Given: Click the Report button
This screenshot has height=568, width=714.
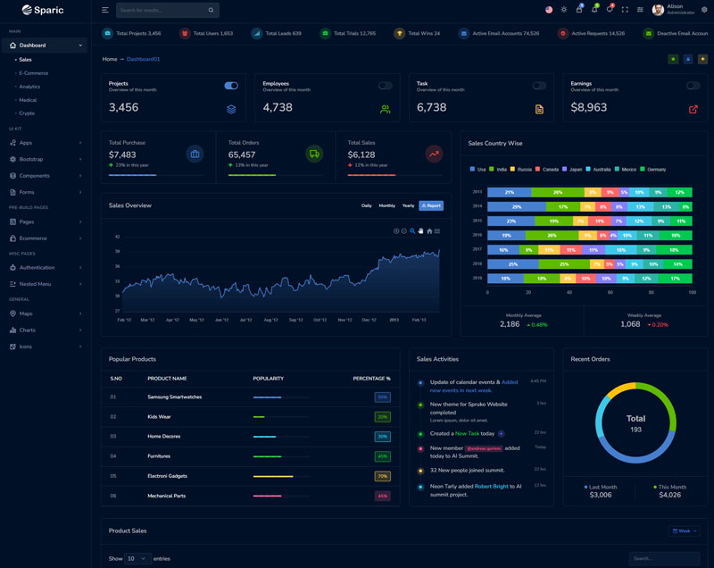Looking at the screenshot, I should pos(431,205).
